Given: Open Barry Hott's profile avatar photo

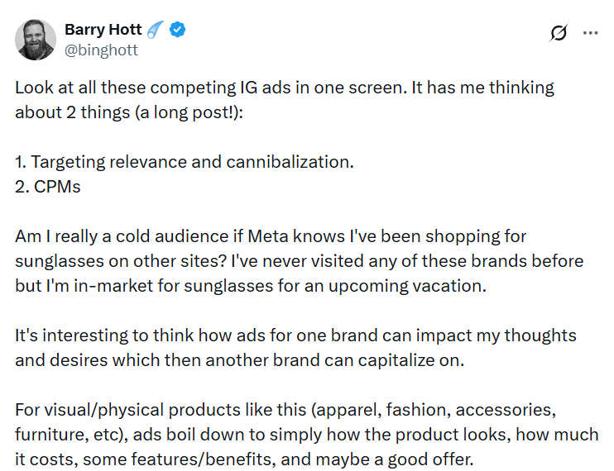Looking at the screenshot, I should 36,39.
